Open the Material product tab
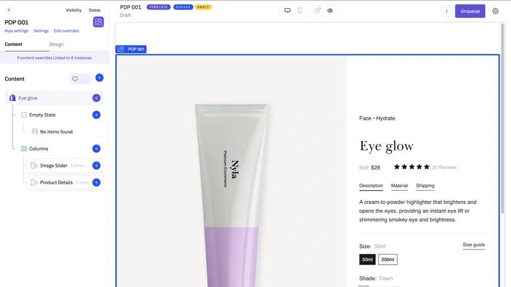The height and width of the screenshot is (287, 511). click(x=400, y=186)
